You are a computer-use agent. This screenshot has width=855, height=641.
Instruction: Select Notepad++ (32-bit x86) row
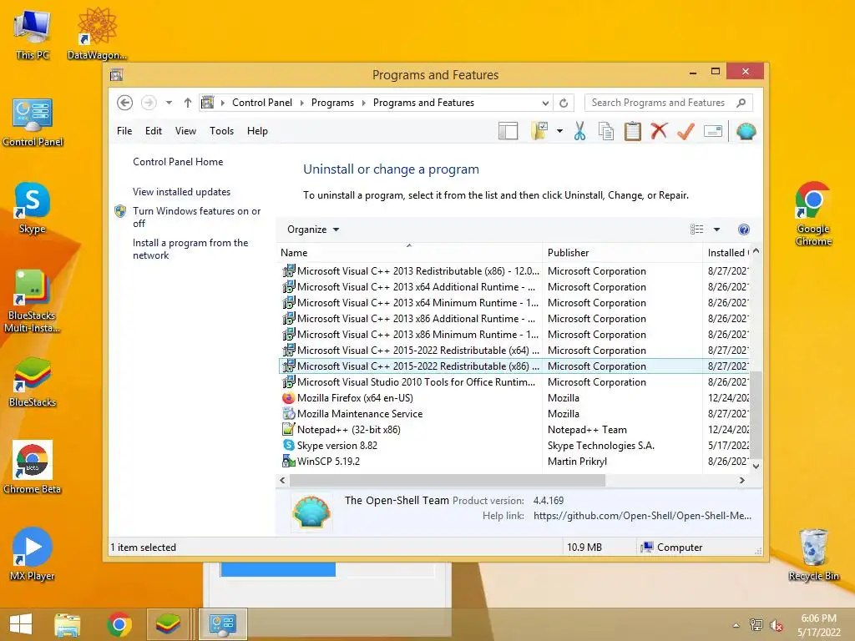click(514, 430)
